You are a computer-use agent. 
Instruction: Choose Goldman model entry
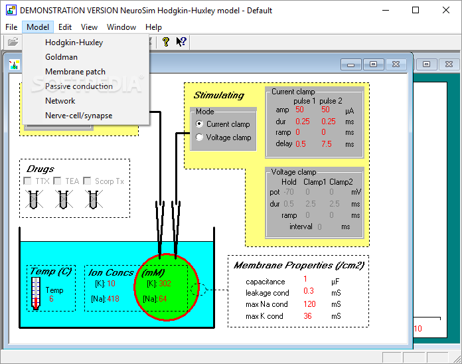click(x=86, y=57)
